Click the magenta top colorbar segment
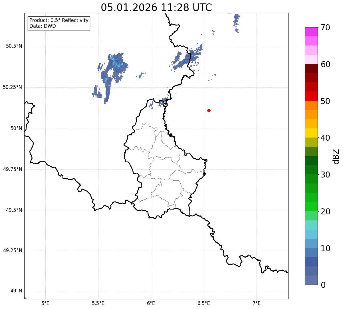343x309 pixels. point(311,32)
